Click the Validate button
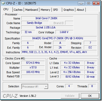 click(70, 96)
